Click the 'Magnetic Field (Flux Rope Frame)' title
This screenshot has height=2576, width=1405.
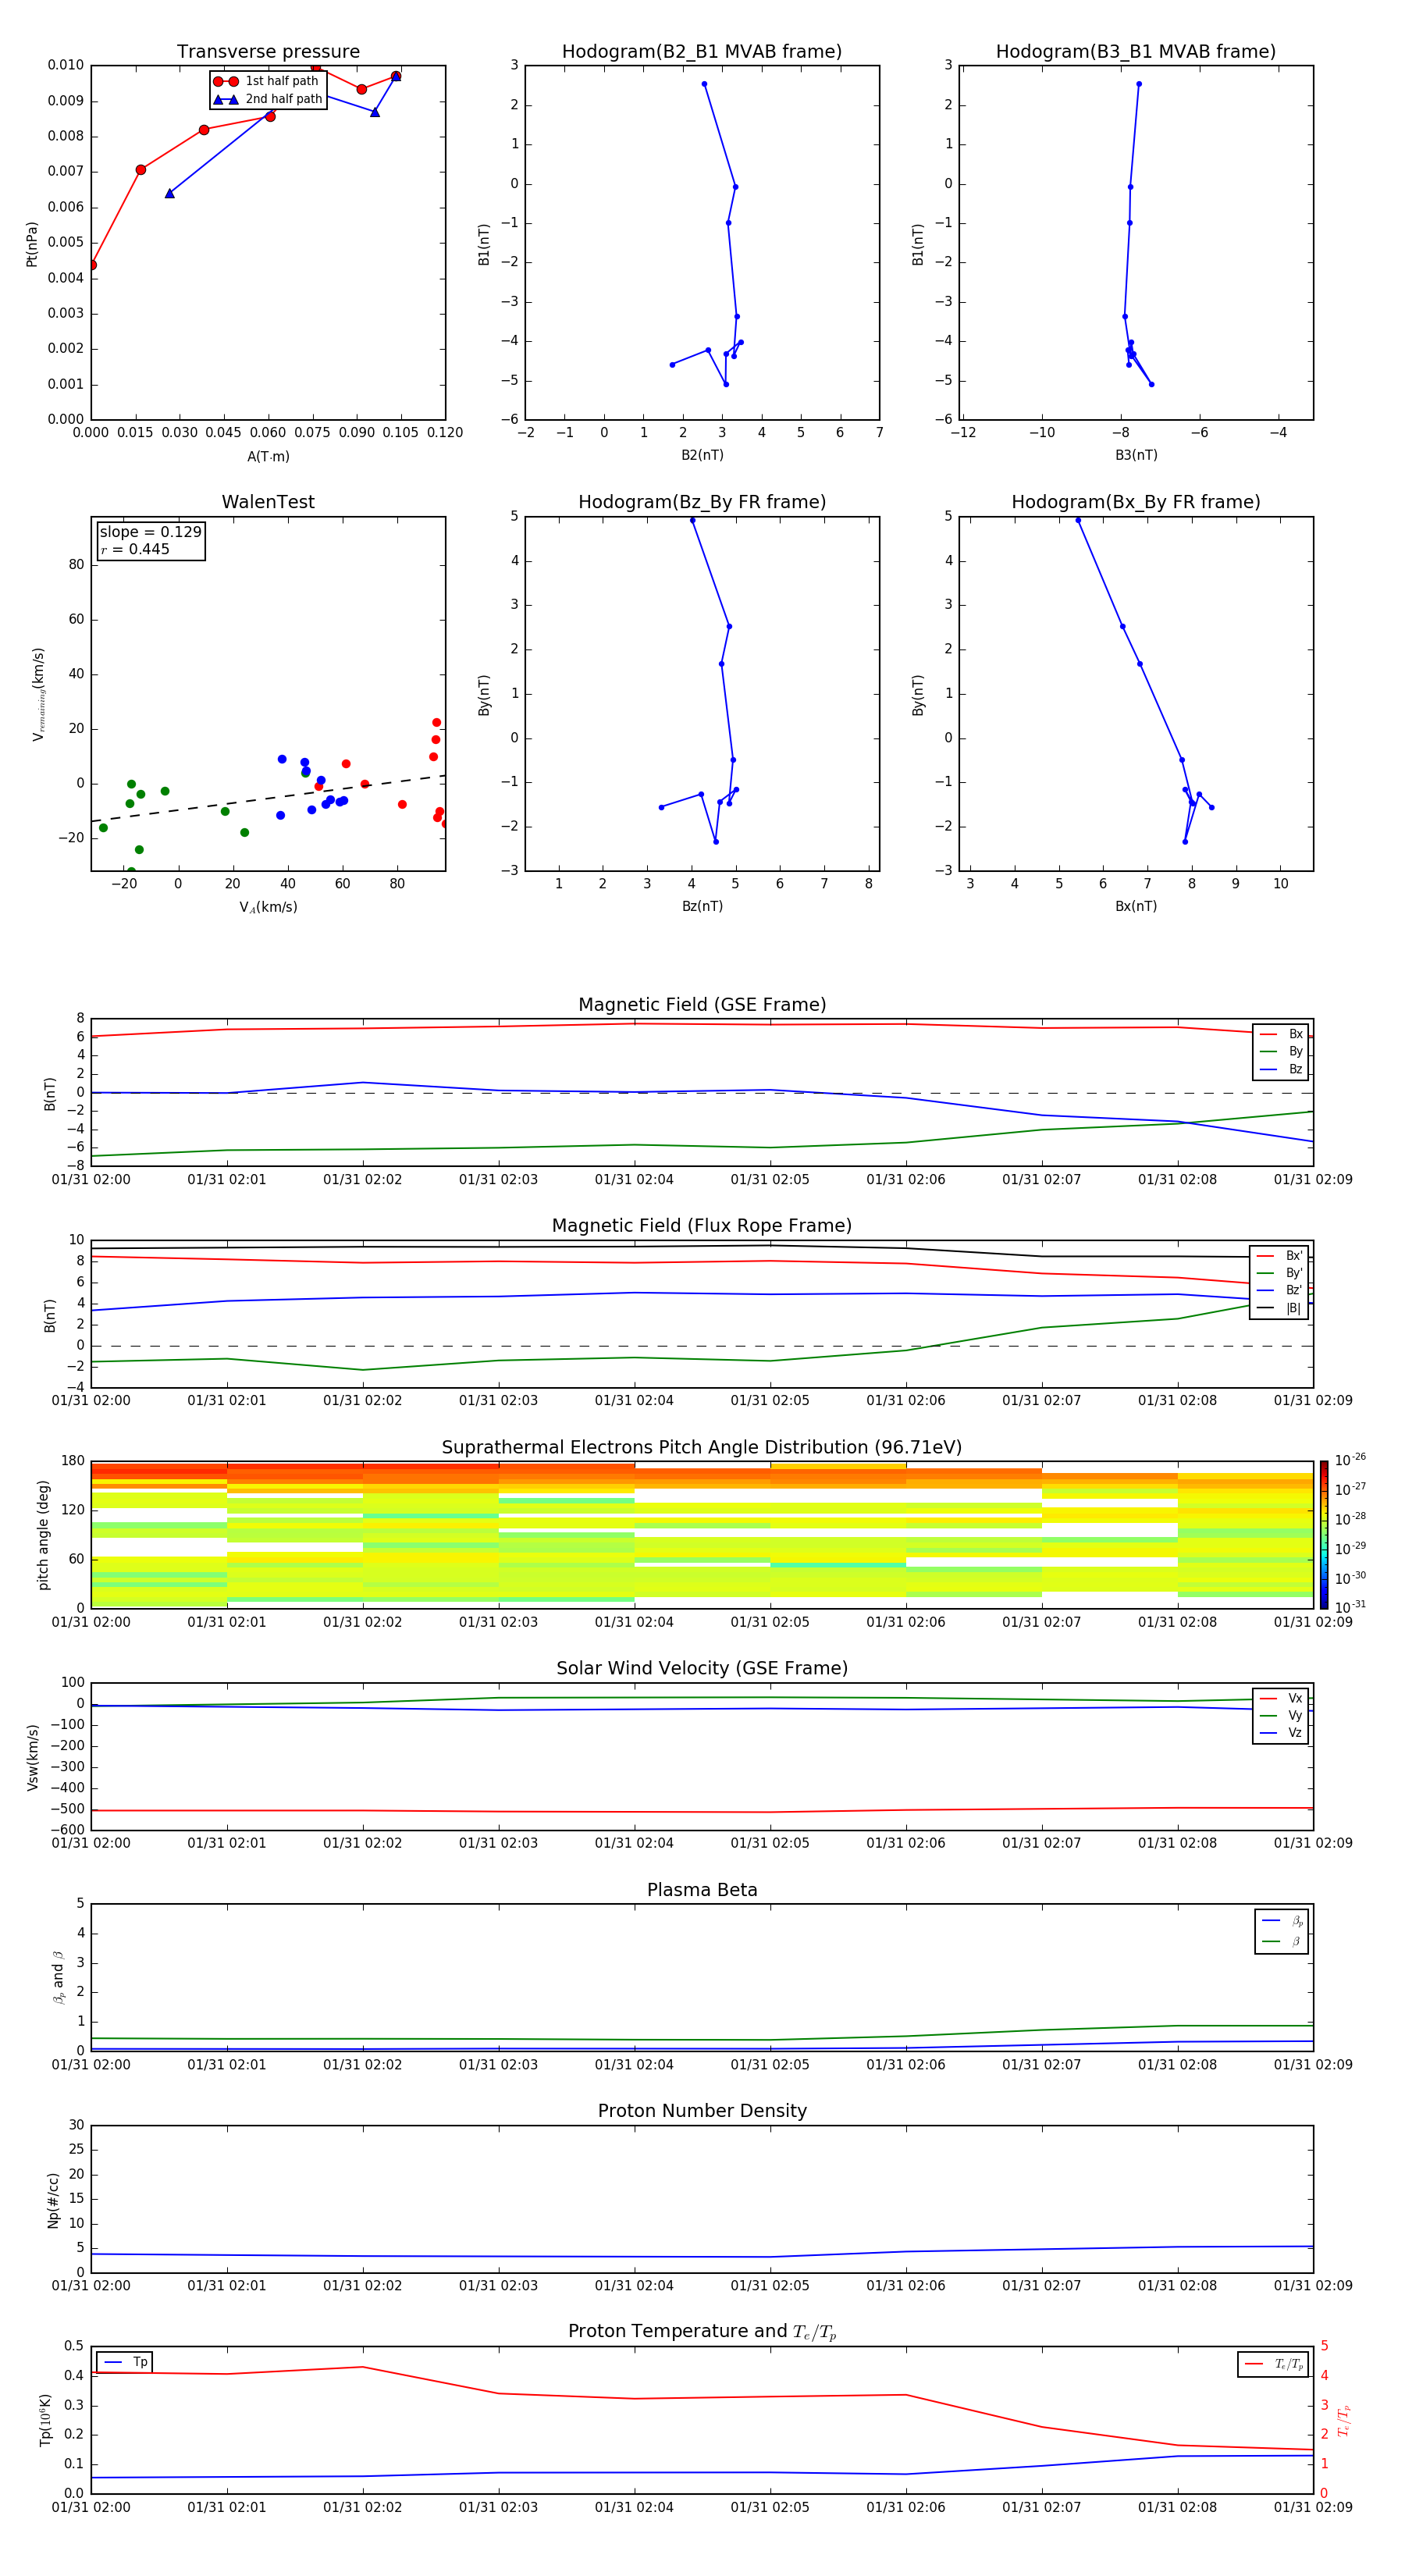tap(702, 1226)
